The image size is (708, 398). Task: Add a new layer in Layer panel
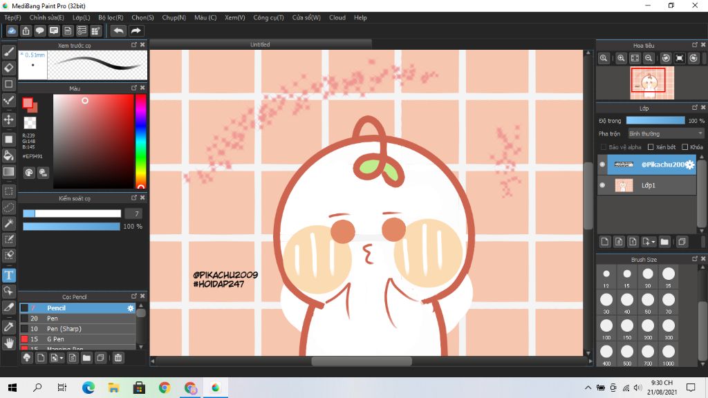click(604, 242)
